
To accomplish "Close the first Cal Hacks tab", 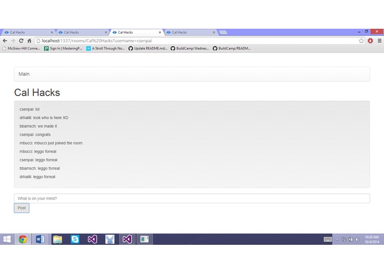I will (x=52, y=32).
